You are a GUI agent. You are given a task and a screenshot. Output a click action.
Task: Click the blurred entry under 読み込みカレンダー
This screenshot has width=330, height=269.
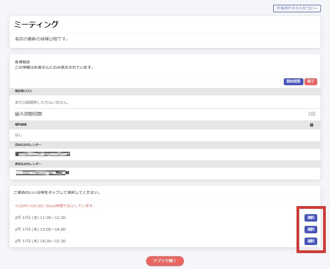tap(43, 154)
